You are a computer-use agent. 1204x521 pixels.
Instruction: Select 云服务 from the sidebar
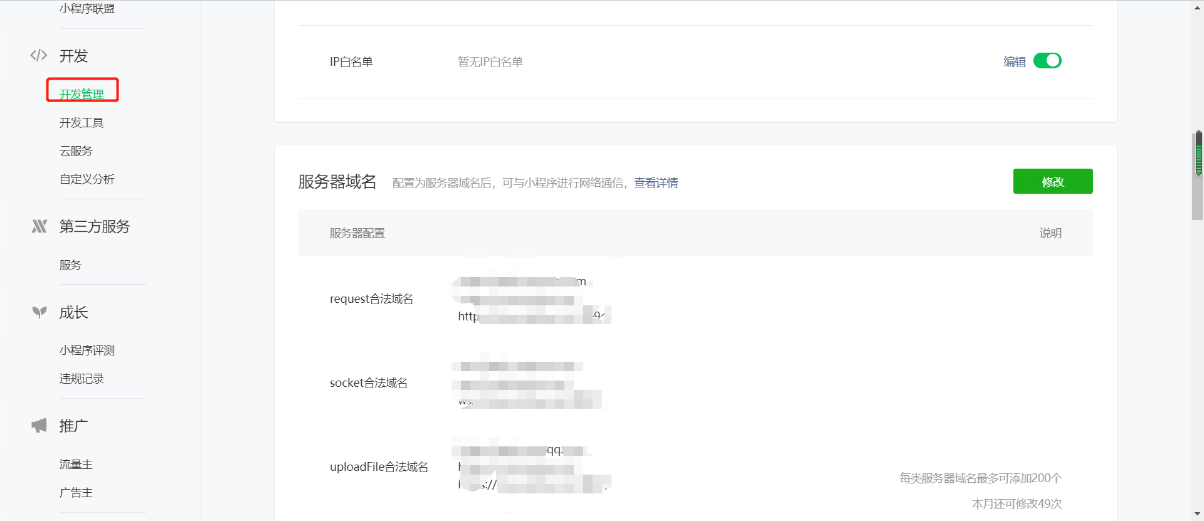pyautogui.click(x=76, y=151)
